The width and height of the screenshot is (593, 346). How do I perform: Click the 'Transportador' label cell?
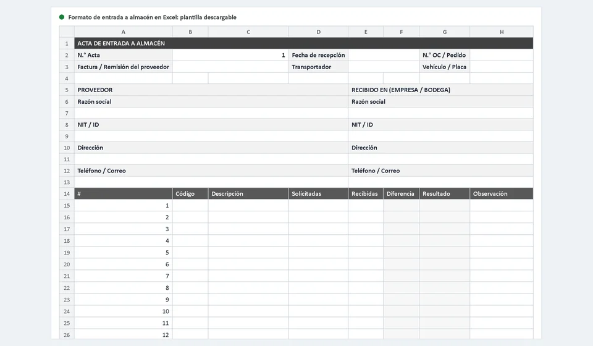pyautogui.click(x=319, y=67)
